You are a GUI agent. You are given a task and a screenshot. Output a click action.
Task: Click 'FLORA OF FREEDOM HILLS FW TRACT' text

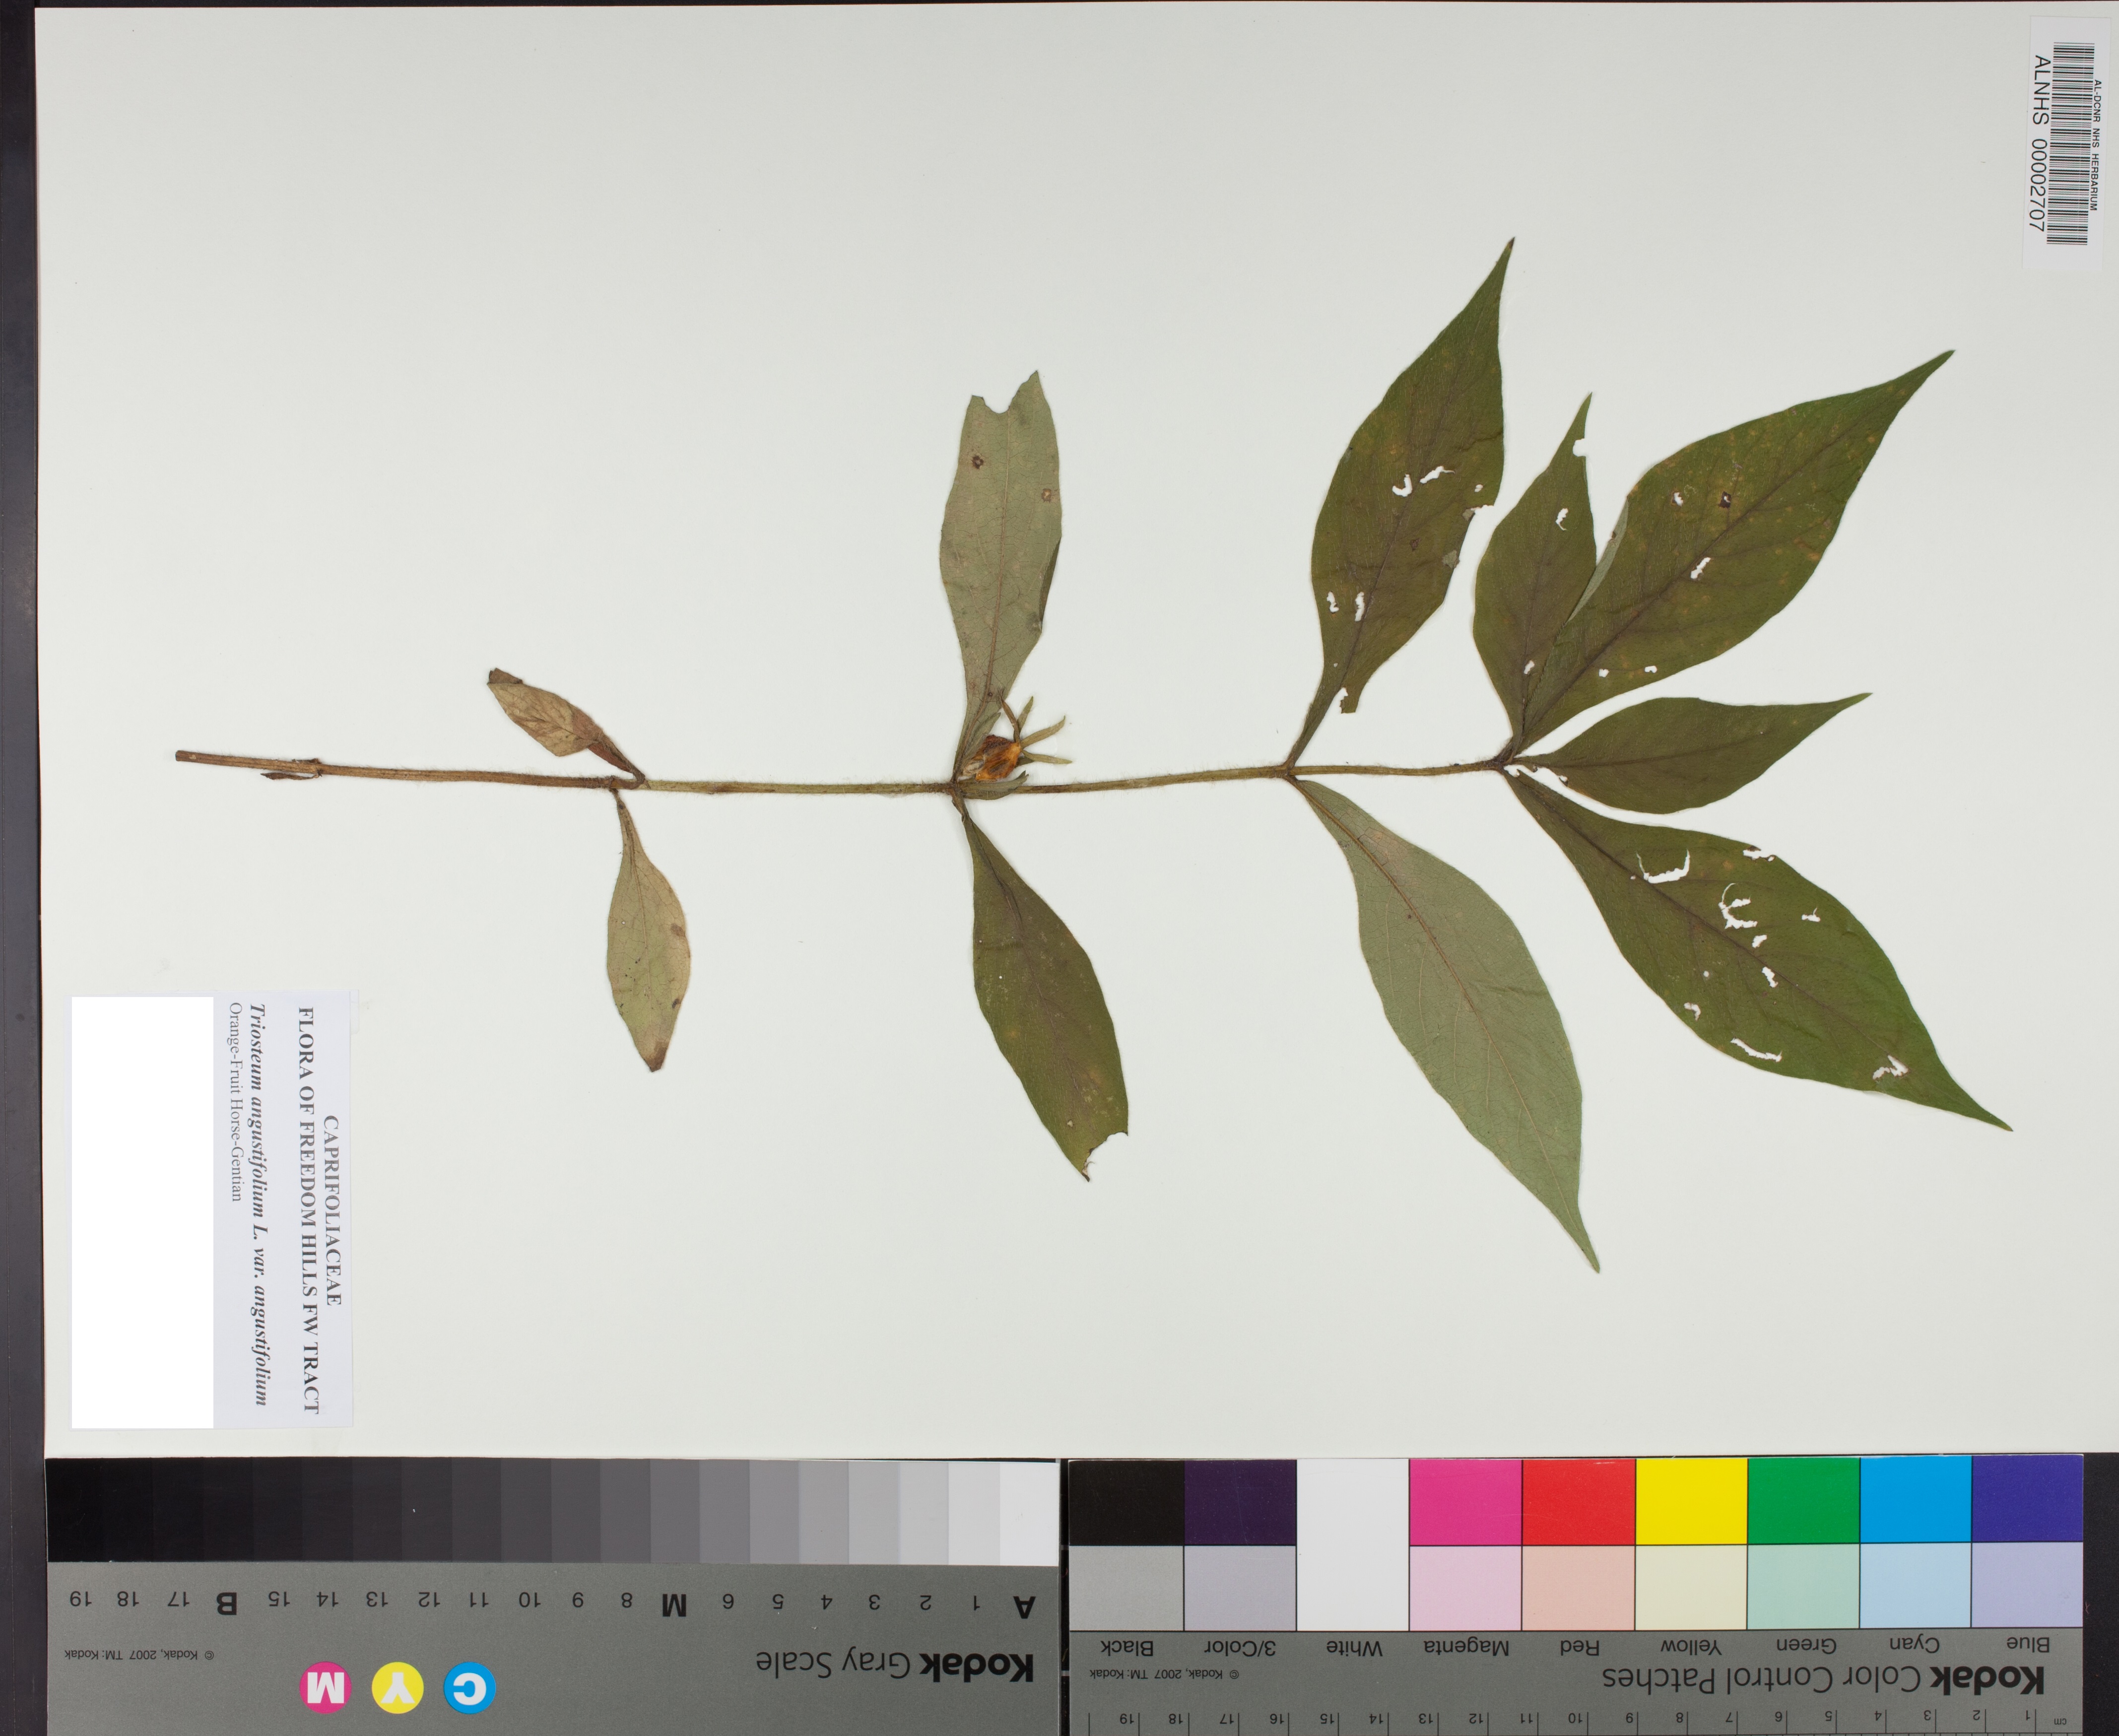click(309, 1211)
